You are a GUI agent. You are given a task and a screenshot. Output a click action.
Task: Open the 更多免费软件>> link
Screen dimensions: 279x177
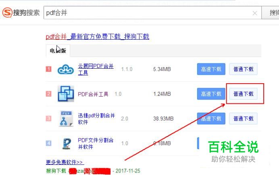click(65, 162)
